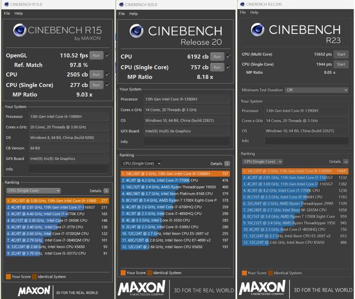Click the Cinebench R15 sphere logo

coord(20,30)
